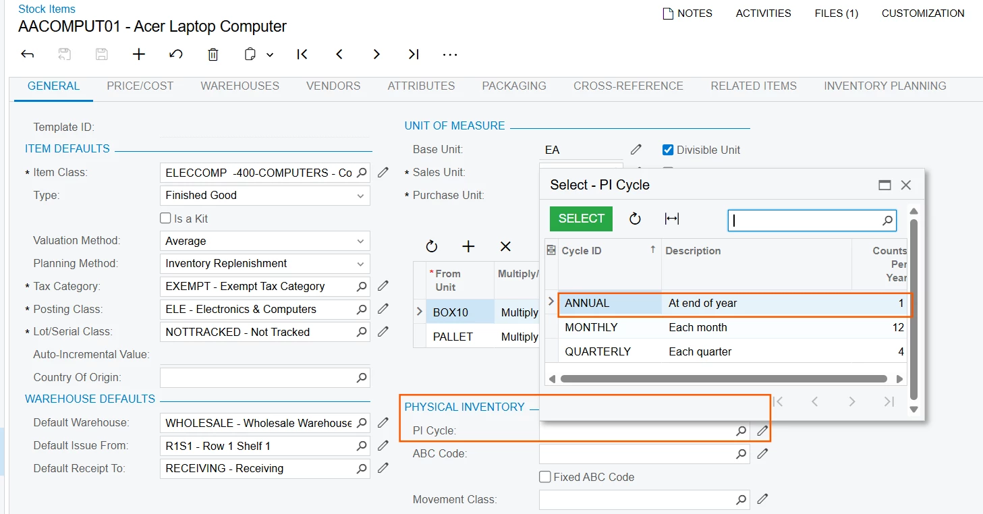This screenshot has height=514, width=983.
Task: Delete the stock item with trash icon
Action: point(213,55)
